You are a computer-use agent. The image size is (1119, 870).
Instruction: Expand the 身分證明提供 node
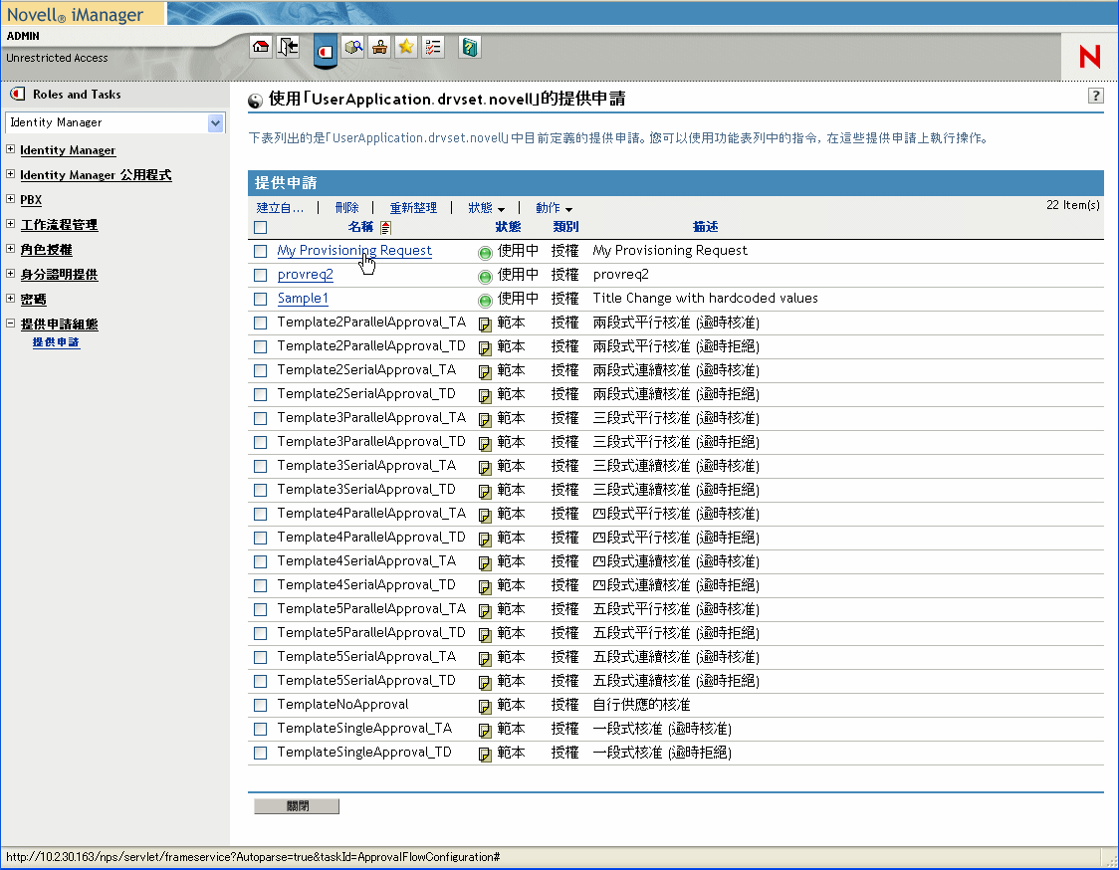(x=10, y=274)
